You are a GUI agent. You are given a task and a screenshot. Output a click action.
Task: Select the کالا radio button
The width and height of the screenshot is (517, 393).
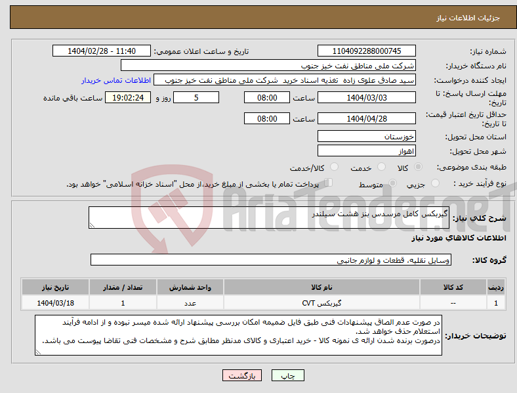418,167
